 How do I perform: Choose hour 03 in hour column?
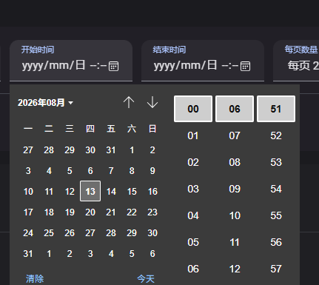[x=193, y=189]
